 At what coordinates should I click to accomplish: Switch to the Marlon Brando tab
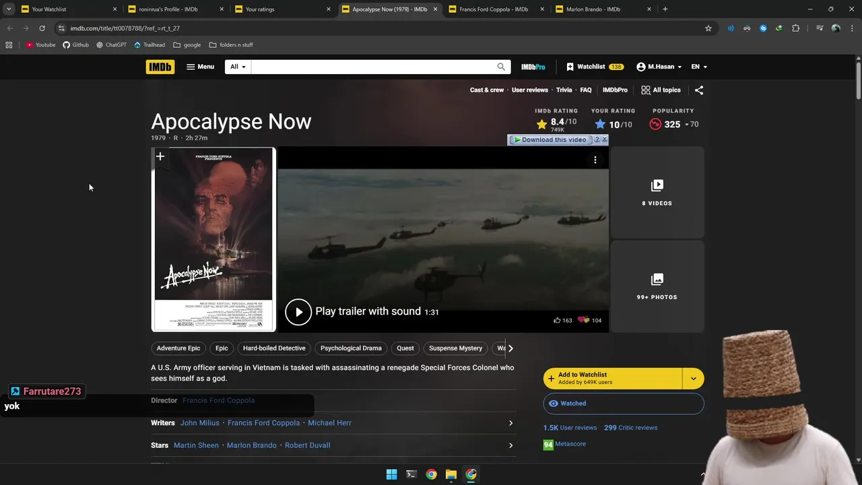602,9
